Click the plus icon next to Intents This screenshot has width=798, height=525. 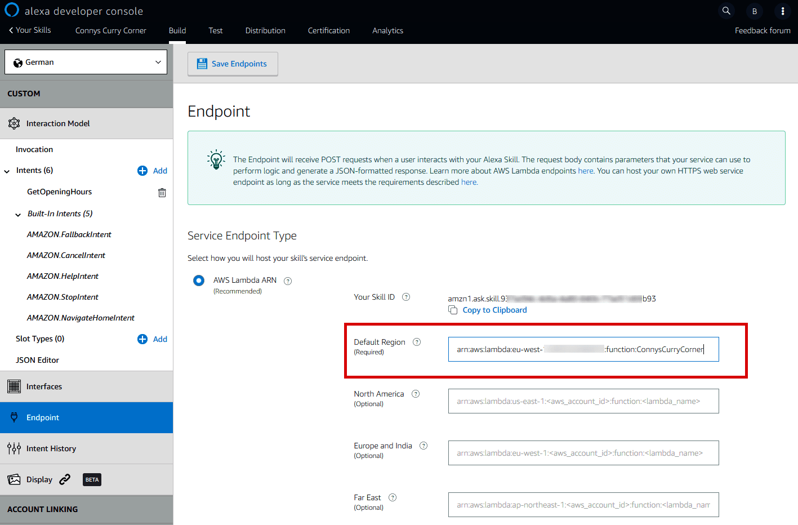[142, 171]
